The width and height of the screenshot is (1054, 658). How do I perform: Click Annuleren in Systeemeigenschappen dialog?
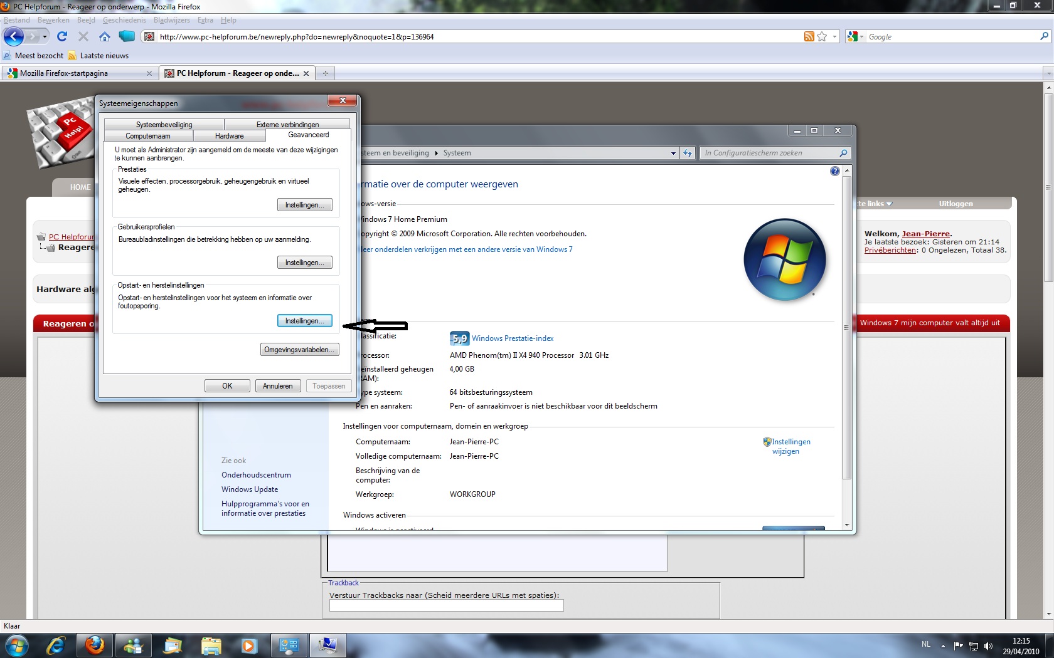coord(278,386)
